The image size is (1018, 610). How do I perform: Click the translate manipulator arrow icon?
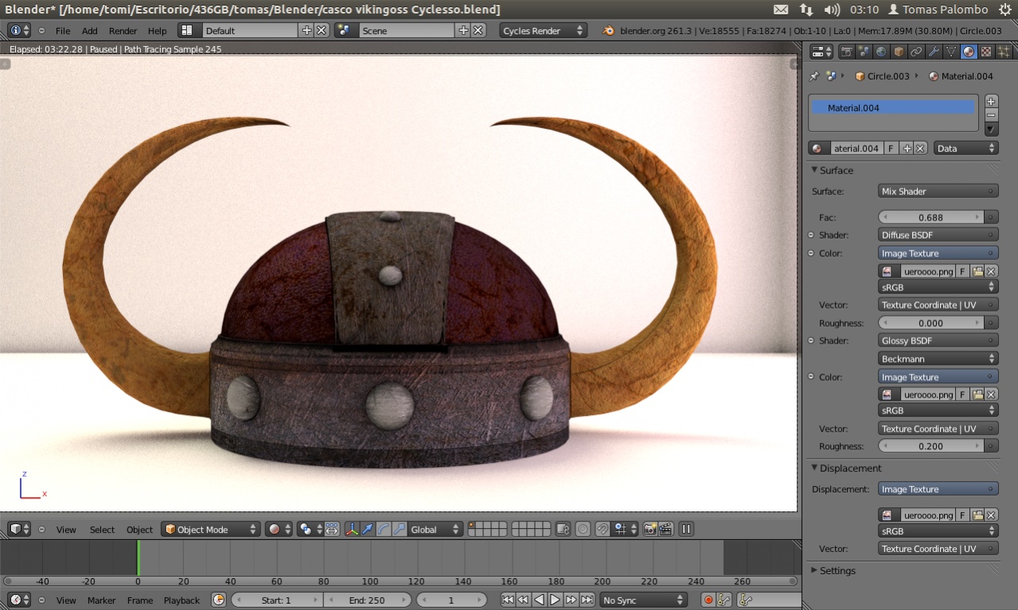368,529
